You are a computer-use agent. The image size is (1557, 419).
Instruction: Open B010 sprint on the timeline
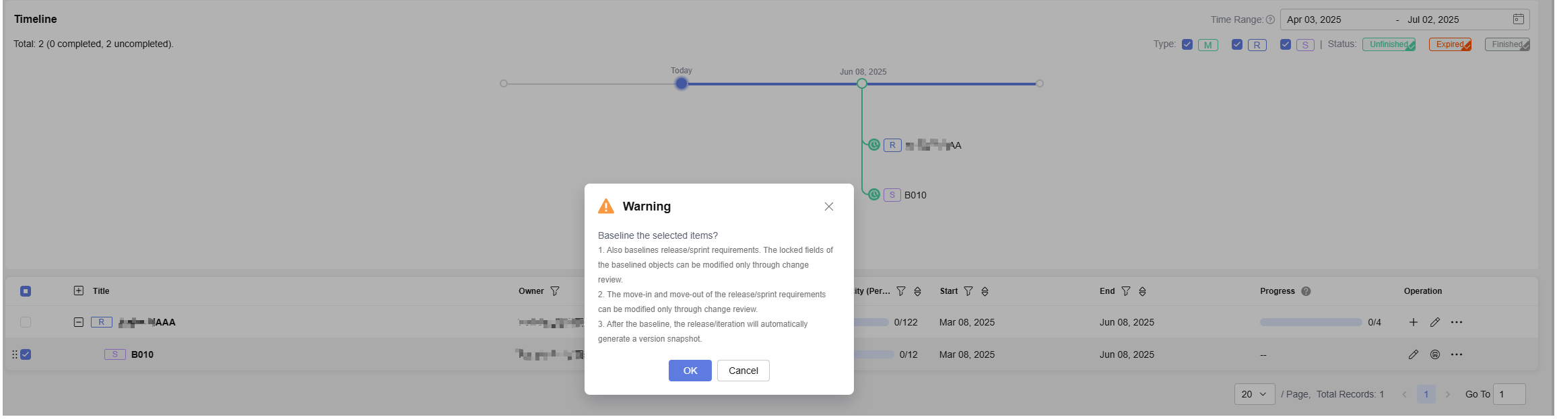(915, 195)
